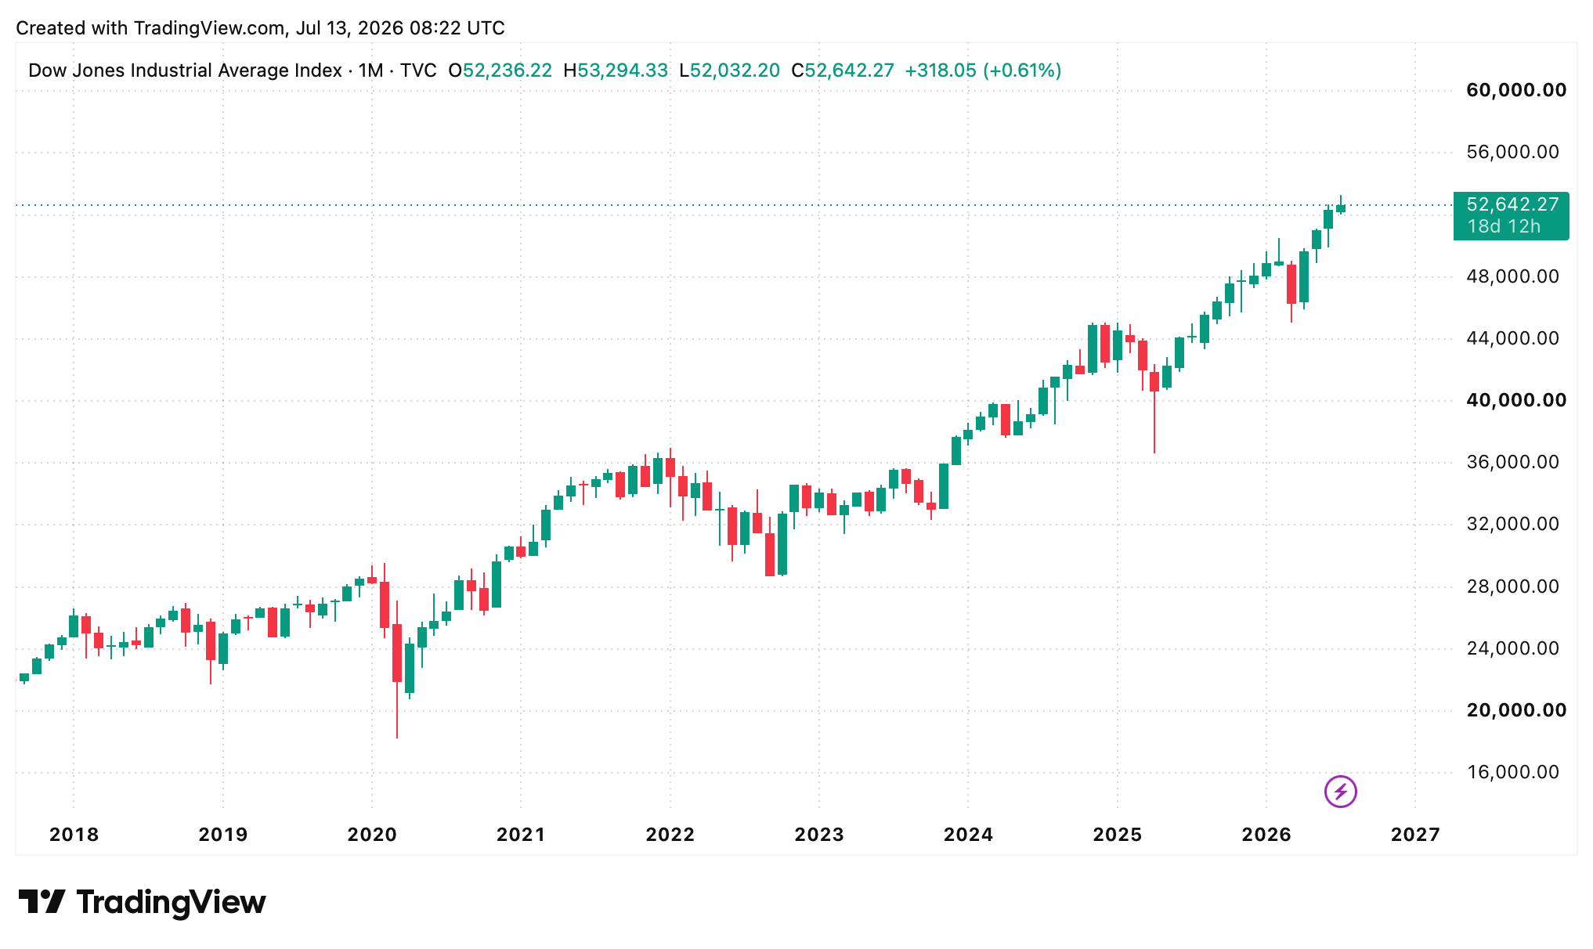Viewport: 1593px width, 949px height.
Task: Click the 60,000.00 price axis label
Action: pyautogui.click(x=1515, y=90)
